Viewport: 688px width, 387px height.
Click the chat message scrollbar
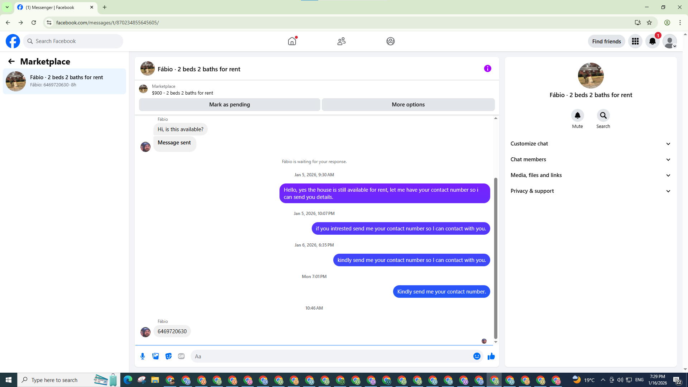click(x=496, y=258)
